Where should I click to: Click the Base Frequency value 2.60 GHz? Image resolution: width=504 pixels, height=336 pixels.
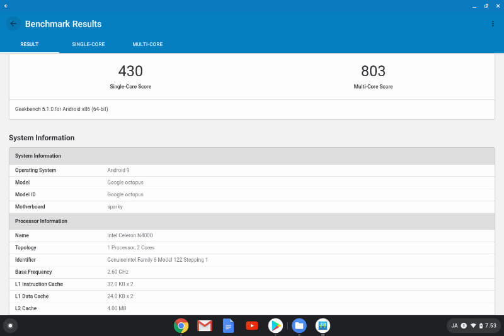[x=118, y=272]
